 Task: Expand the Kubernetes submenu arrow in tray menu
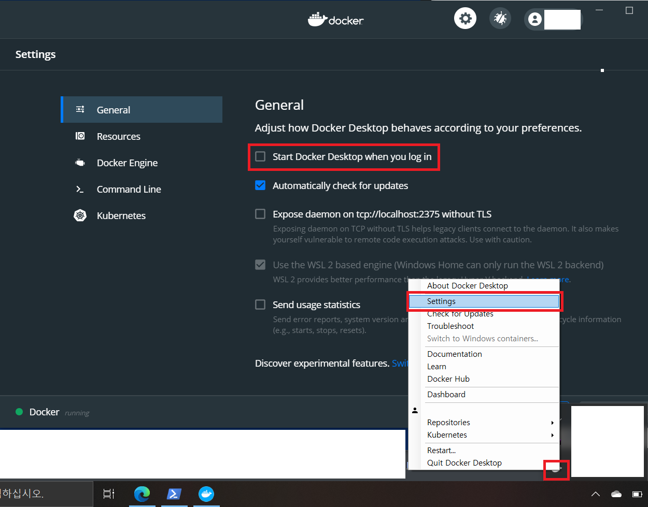click(x=553, y=435)
